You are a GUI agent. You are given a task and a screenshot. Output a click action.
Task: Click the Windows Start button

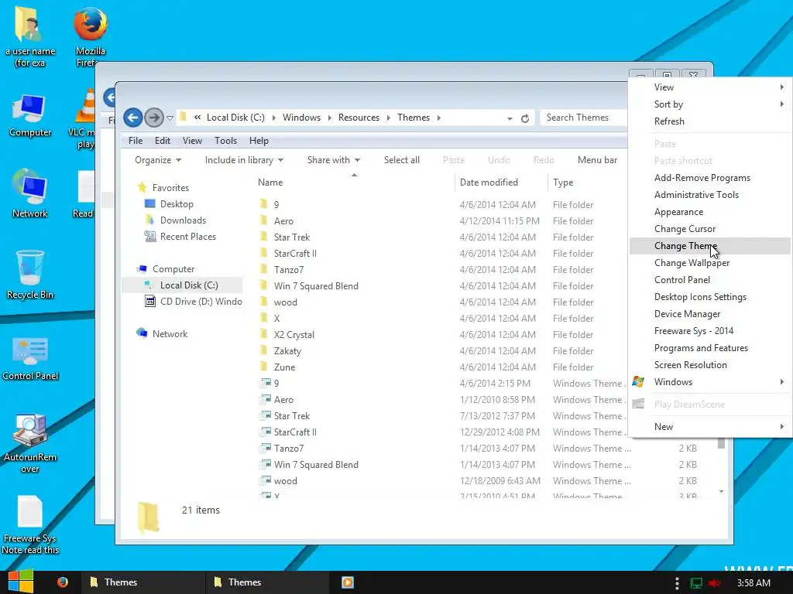coord(21,582)
